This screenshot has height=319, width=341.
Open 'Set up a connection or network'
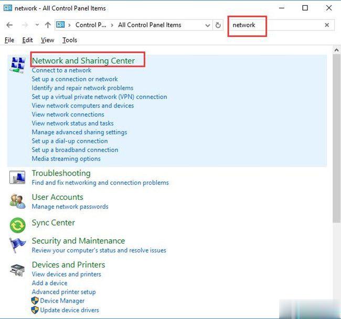[74, 79]
